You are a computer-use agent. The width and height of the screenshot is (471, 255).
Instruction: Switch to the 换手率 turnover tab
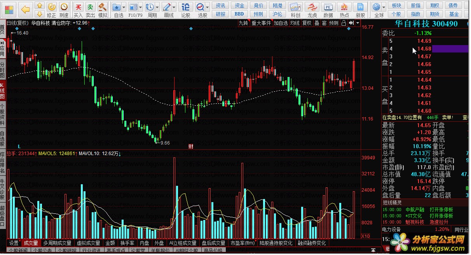[127, 243]
